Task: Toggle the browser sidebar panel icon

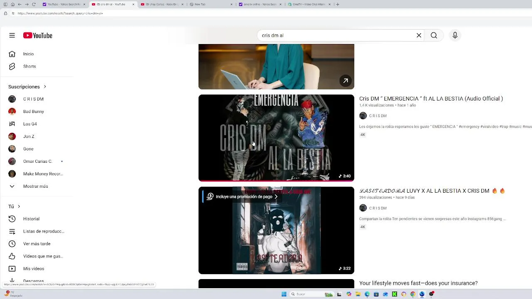Action: 5,4
